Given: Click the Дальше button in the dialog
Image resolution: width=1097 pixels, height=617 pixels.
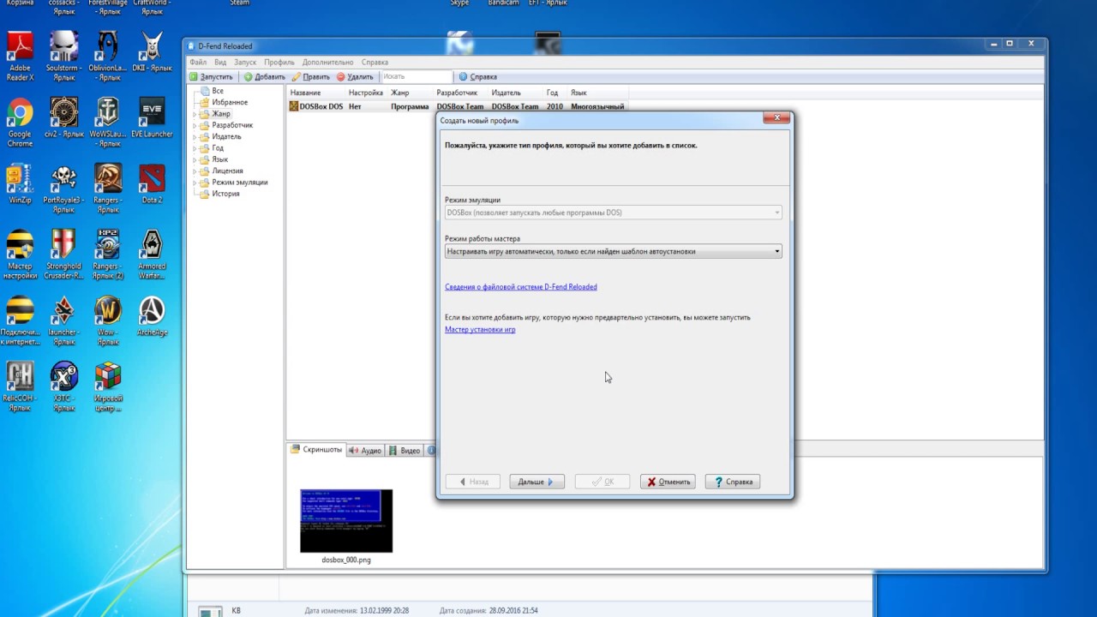Looking at the screenshot, I should (x=537, y=482).
